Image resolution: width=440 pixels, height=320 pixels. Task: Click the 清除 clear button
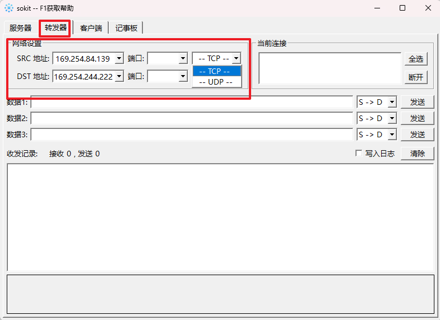coord(417,154)
